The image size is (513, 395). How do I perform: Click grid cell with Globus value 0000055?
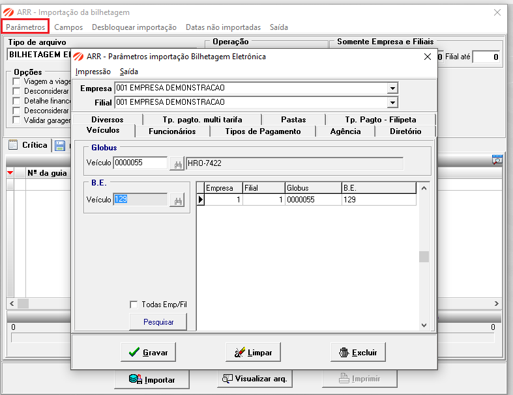click(x=313, y=200)
